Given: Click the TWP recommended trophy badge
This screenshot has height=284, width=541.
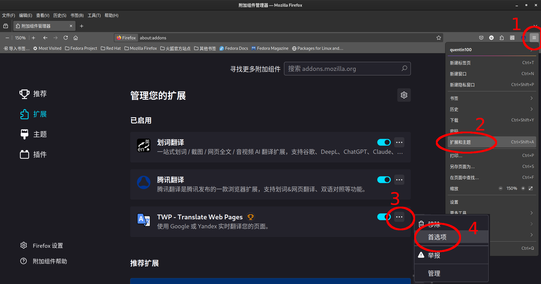Looking at the screenshot, I should tap(250, 217).
